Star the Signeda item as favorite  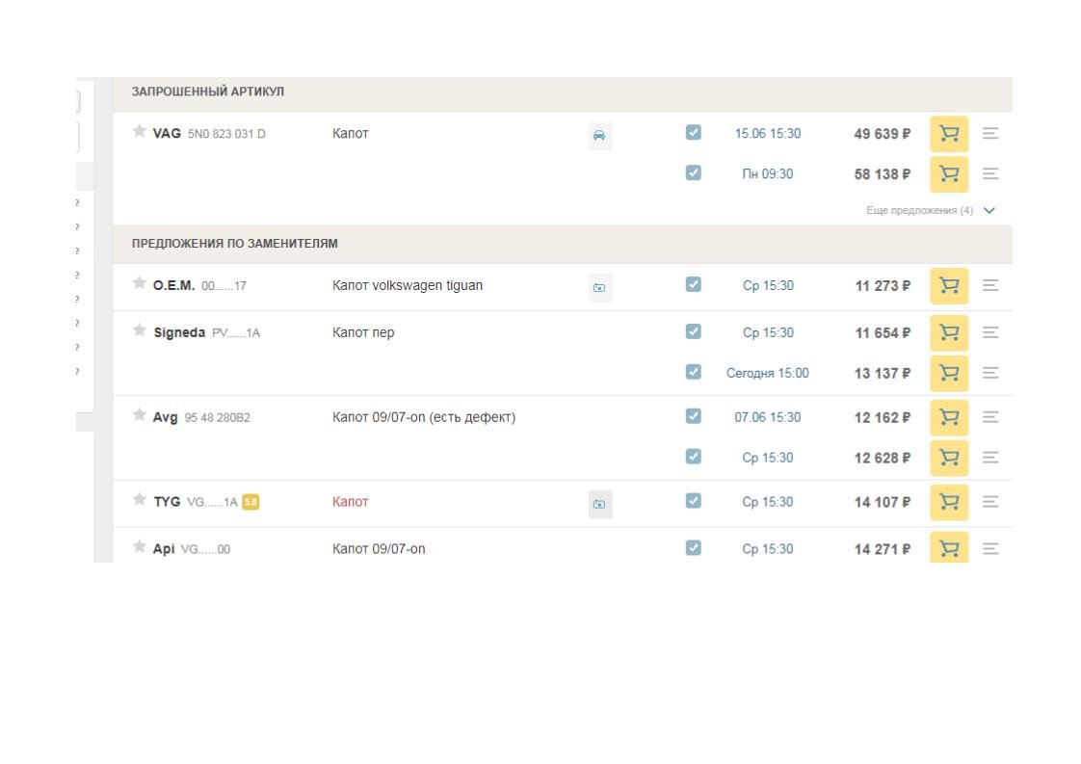coord(140,330)
